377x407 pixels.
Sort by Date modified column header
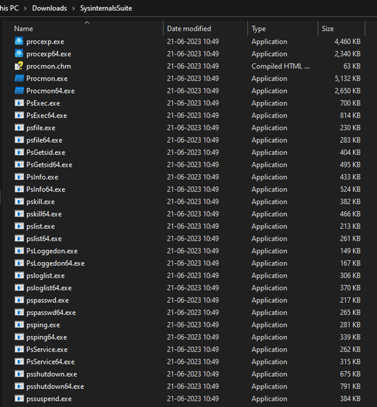[x=189, y=28]
